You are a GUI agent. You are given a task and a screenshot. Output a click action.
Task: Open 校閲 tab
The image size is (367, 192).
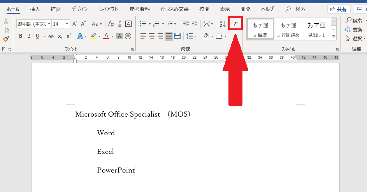tap(204, 9)
